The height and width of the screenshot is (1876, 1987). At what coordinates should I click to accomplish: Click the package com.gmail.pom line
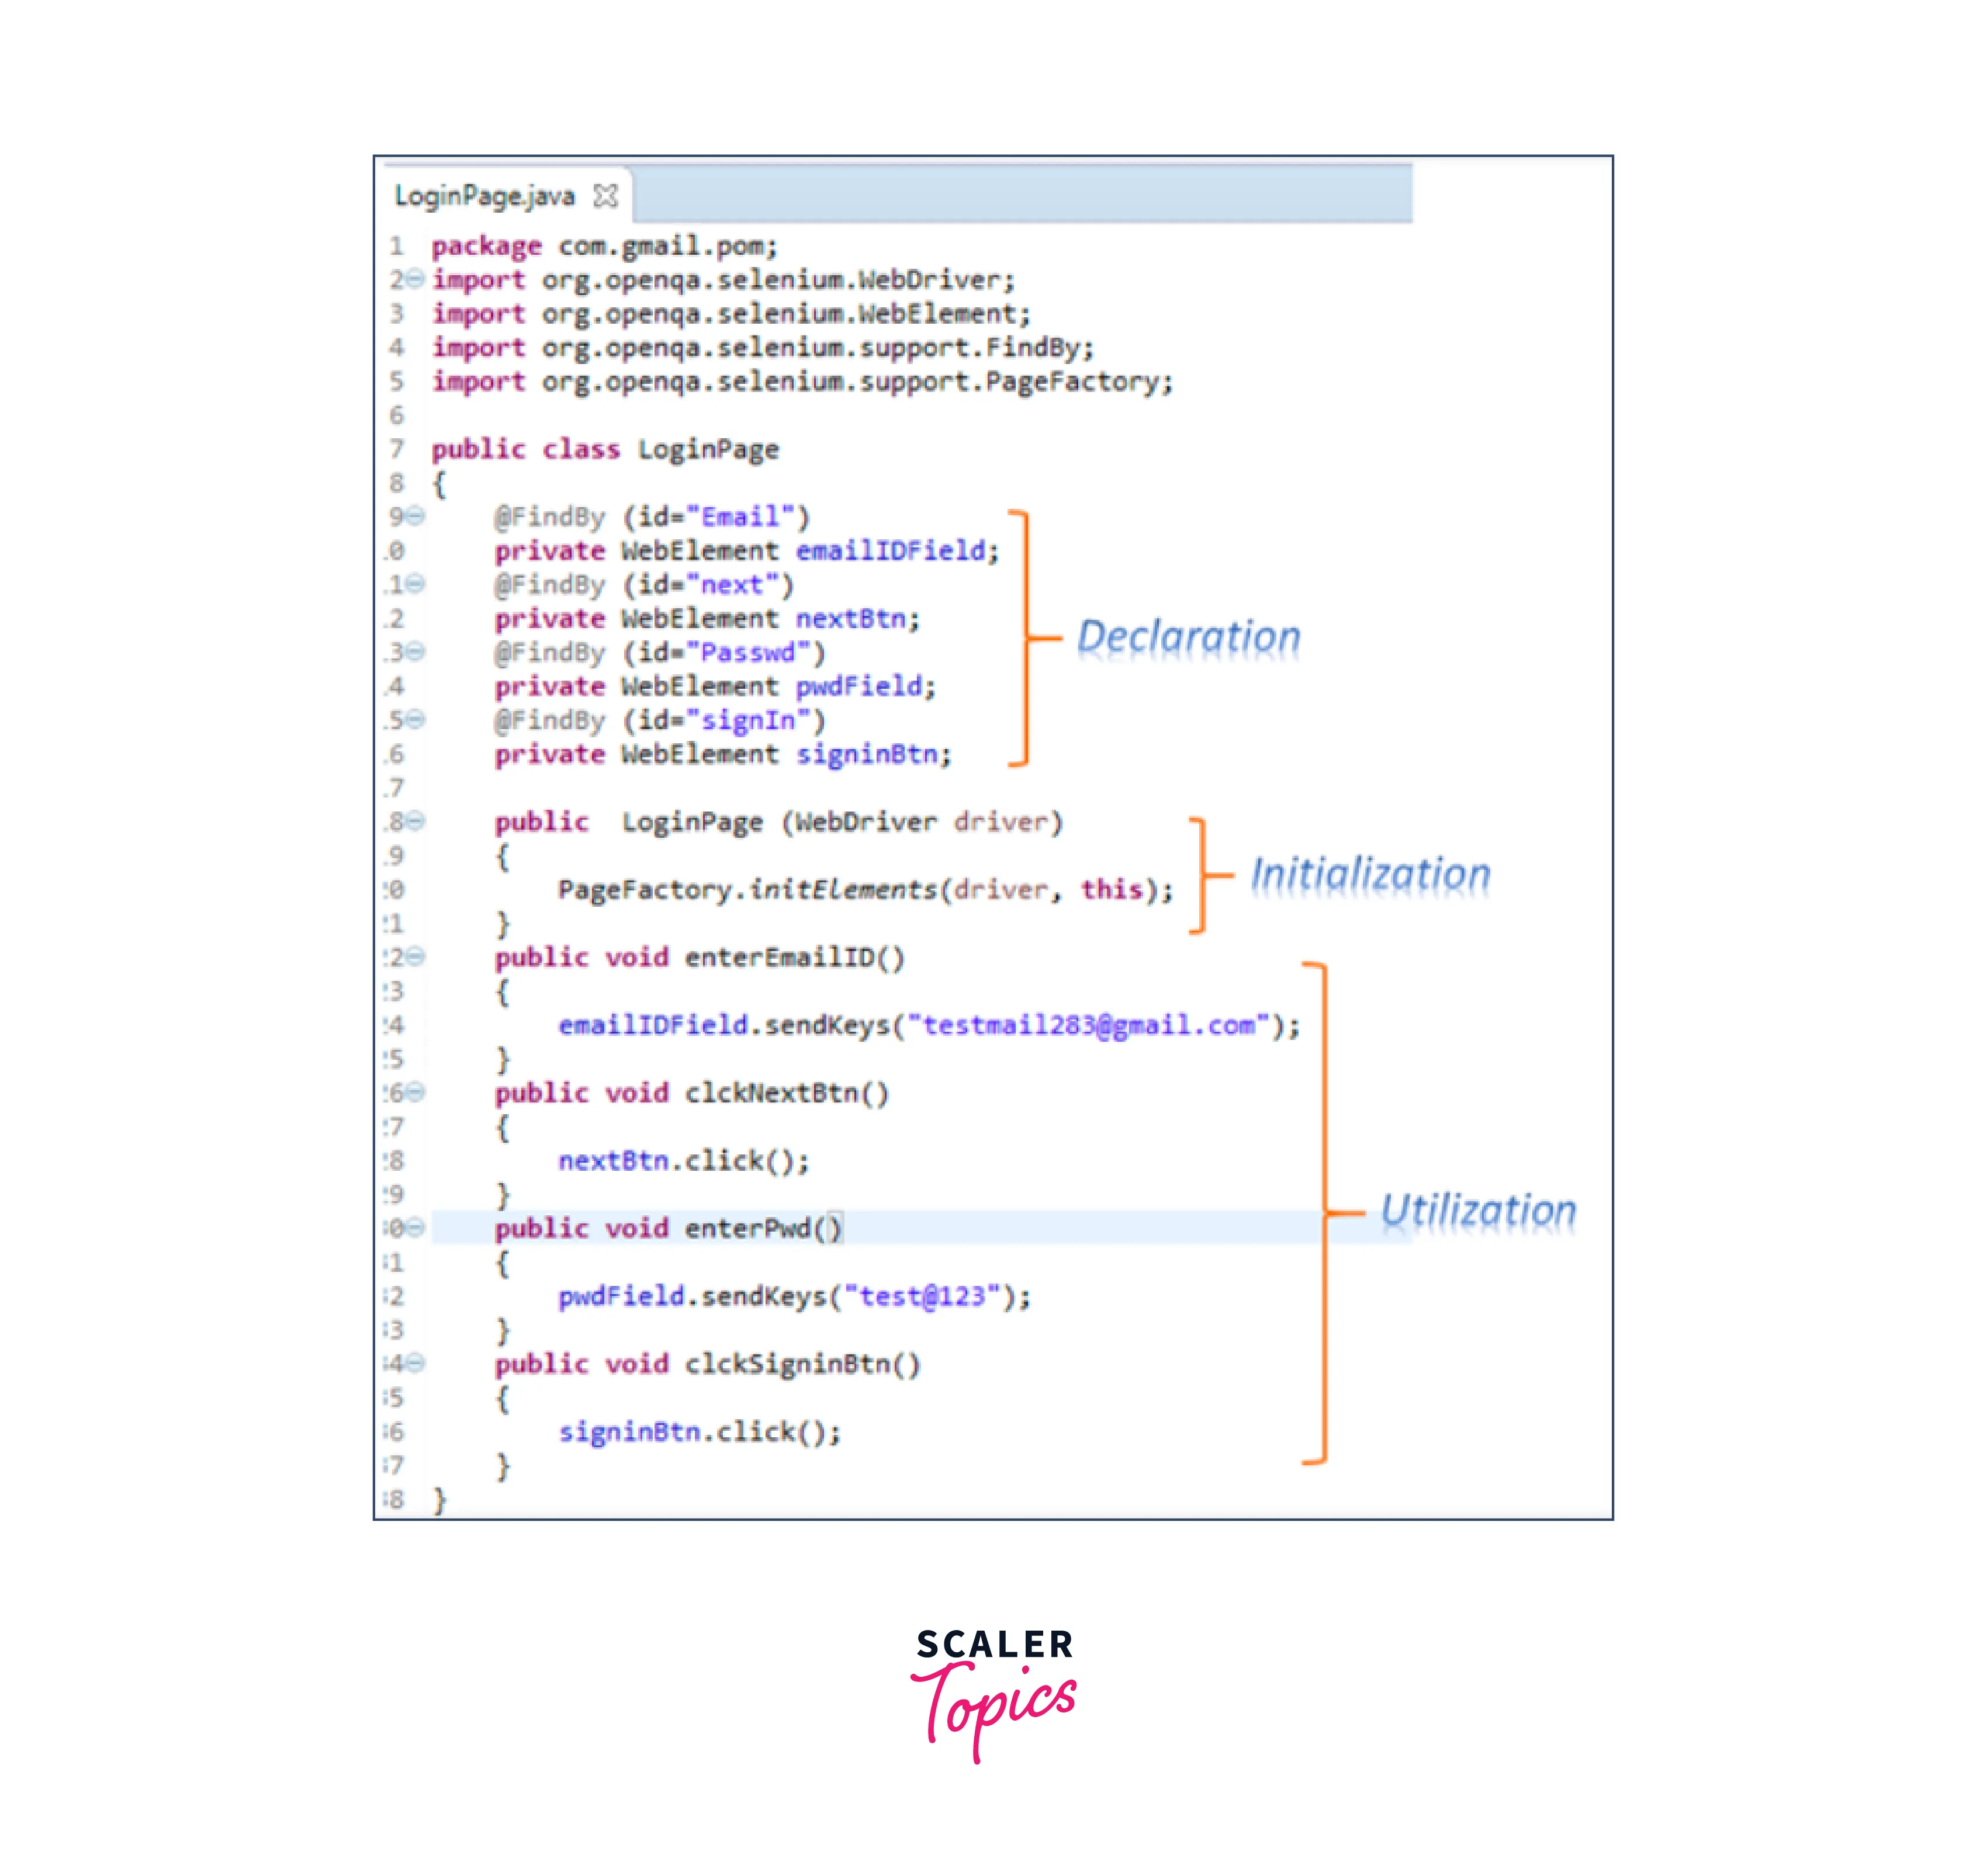pos(604,246)
